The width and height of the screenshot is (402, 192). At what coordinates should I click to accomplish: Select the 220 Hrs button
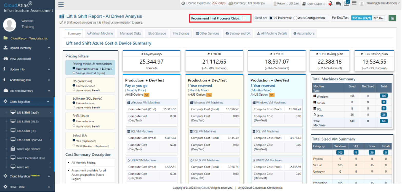point(378,18)
